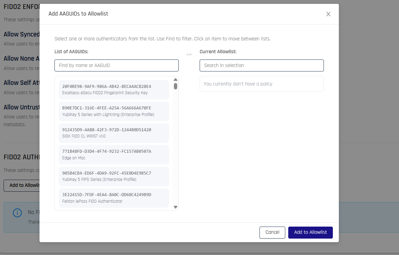Choose the SIOX FIDO CL WRIST v1.0 authenticator
Viewport: 399px width, 255px height.
(x=114, y=133)
